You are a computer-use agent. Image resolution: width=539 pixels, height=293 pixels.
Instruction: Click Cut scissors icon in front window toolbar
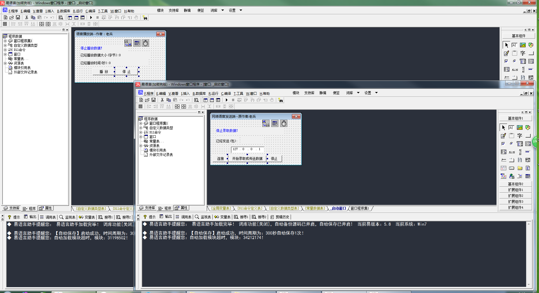pos(162,100)
